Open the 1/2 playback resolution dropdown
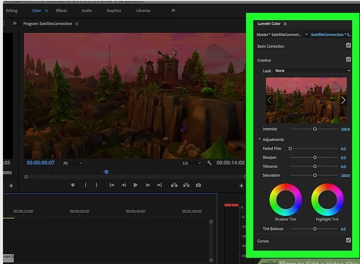 tap(191, 163)
